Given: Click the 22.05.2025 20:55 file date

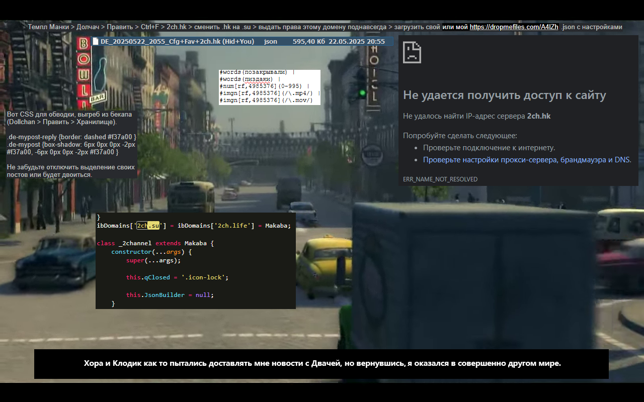Looking at the screenshot, I should pyautogui.click(x=357, y=42).
